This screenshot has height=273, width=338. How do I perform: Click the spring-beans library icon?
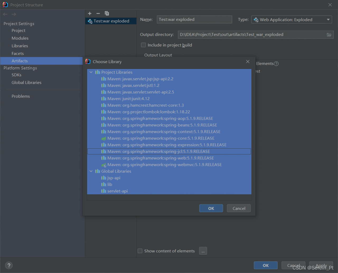click(x=104, y=125)
